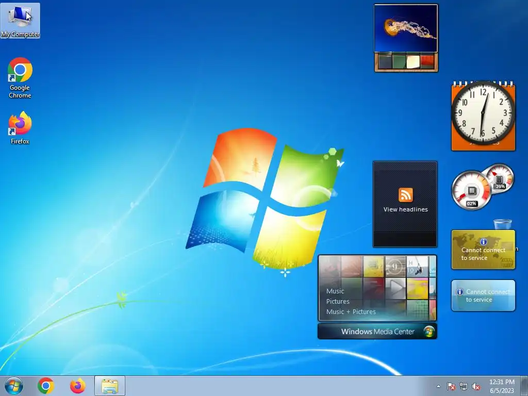Click the yellow currency gadget error message
The height and width of the screenshot is (396, 528).
click(x=483, y=254)
